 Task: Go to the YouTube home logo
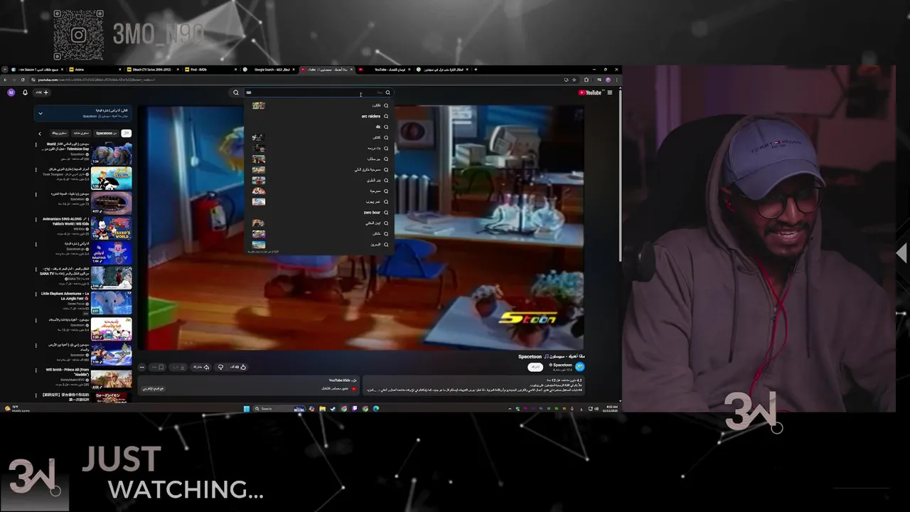[589, 92]
